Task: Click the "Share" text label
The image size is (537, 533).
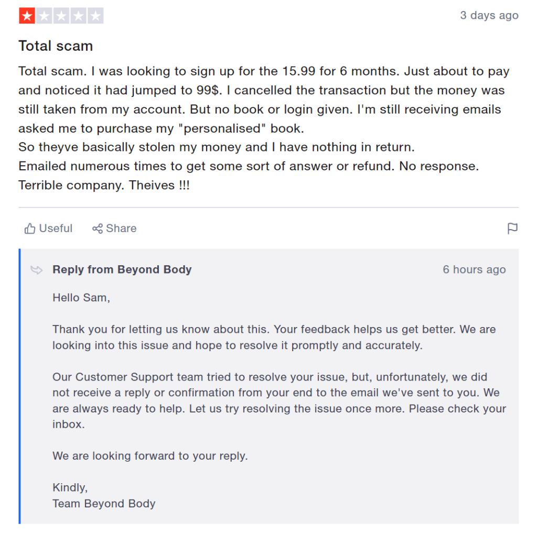Action: point(121,229)
